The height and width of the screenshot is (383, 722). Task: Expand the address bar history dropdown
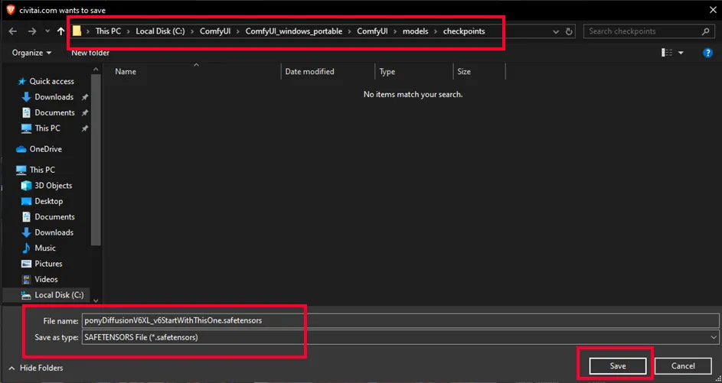(556, 31)
